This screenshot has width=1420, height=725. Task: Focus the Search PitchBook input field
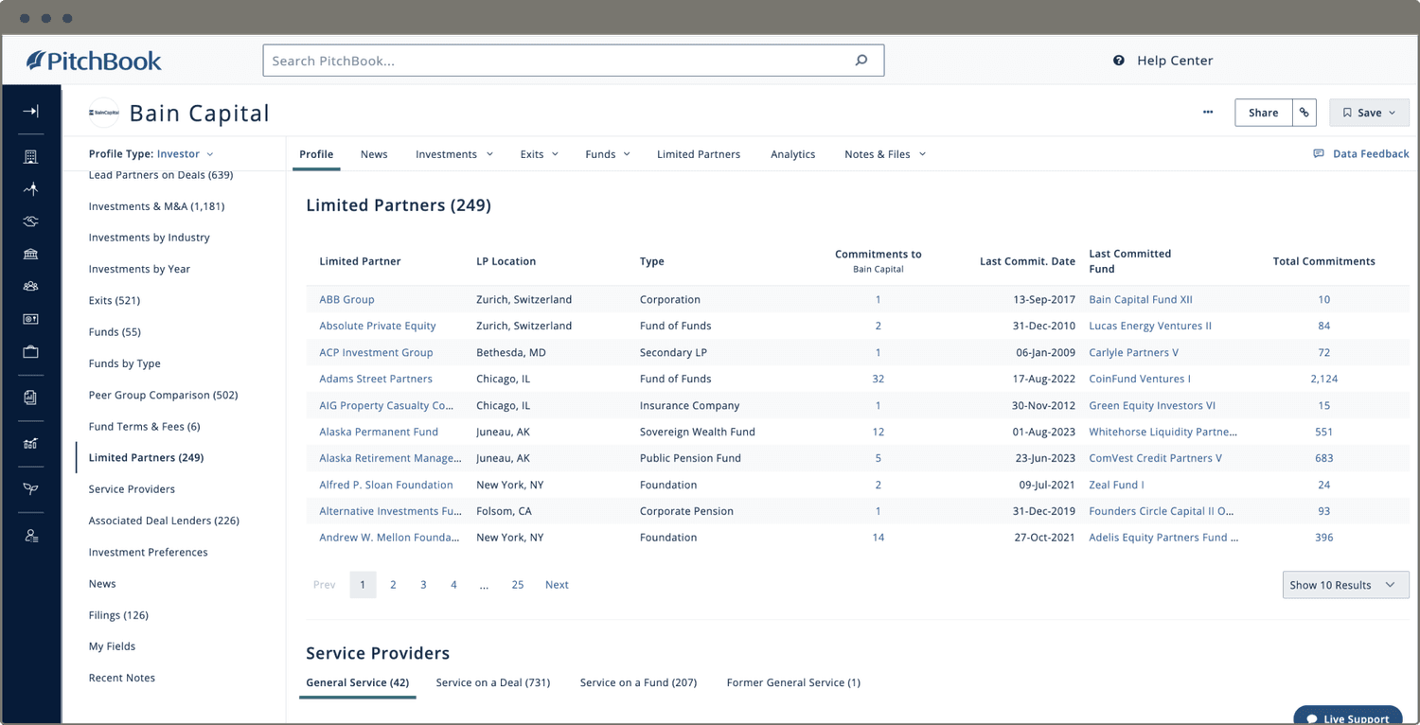point(559,61)
